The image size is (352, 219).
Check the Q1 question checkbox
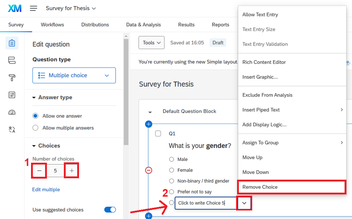tap(158, 134)
